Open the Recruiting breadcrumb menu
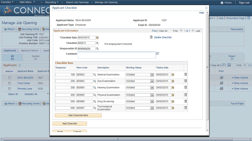Image resolution: width=252 pixels, height=141 pixels. point(52,2)
